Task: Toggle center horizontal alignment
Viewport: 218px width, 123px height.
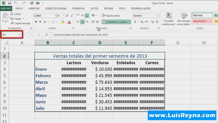Action: point(82,22)
